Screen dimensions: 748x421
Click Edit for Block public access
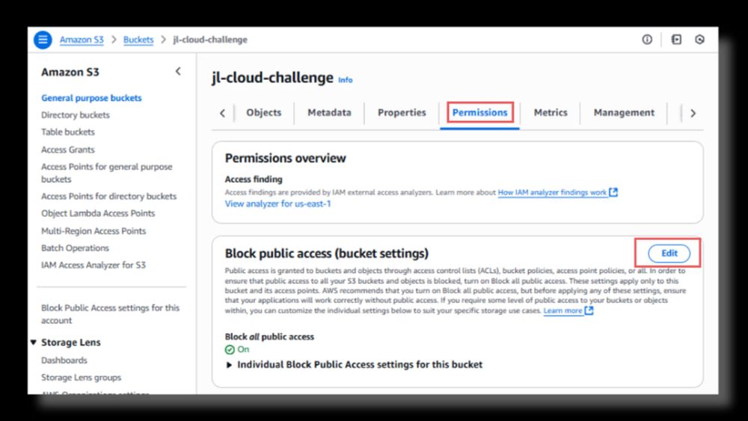tap(669, 253)
